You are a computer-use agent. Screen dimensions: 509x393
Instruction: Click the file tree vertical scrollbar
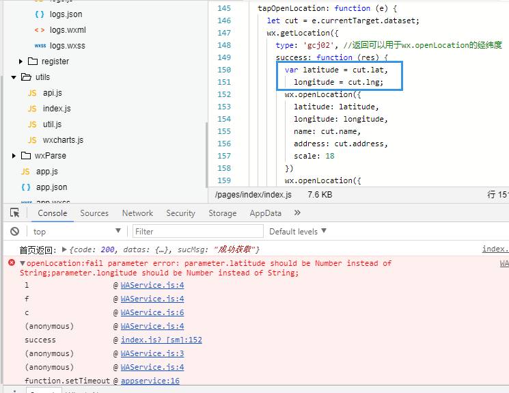coord(206,154)
